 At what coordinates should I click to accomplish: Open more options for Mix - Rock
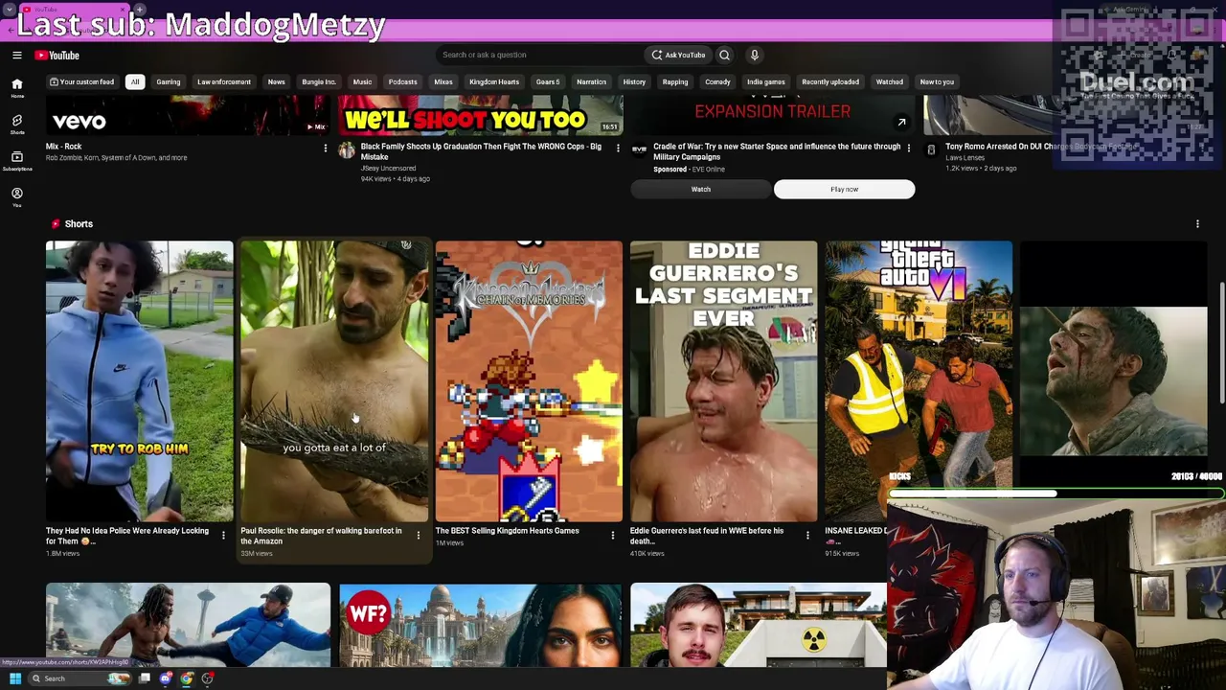326,149
